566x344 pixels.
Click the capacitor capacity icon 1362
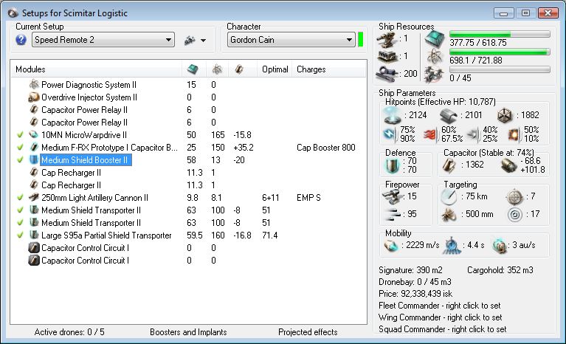coord(449,165)
